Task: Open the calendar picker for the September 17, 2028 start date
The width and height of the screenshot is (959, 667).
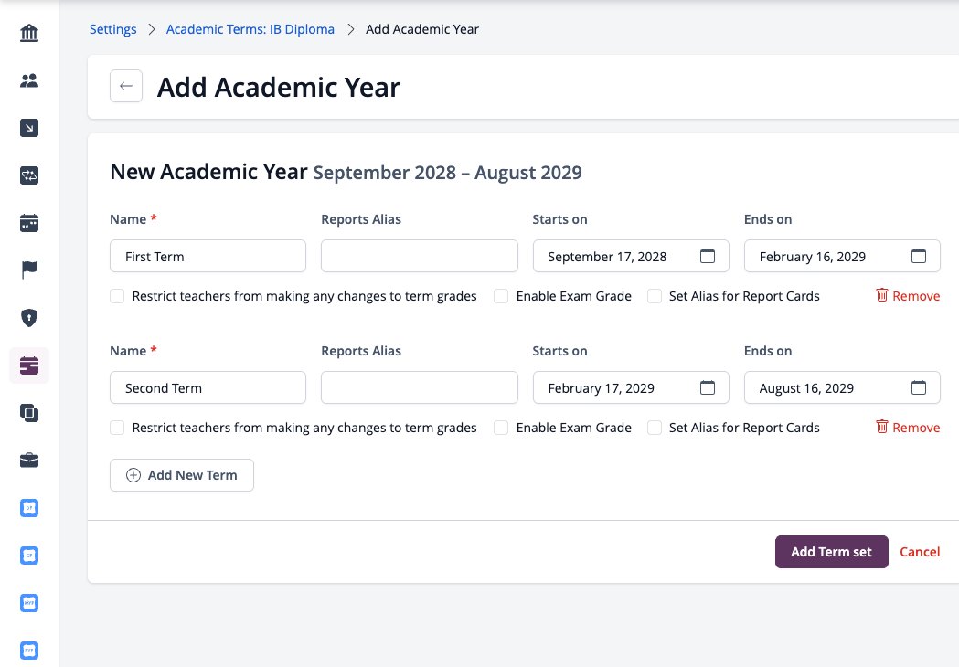Action: click(707, 256)
